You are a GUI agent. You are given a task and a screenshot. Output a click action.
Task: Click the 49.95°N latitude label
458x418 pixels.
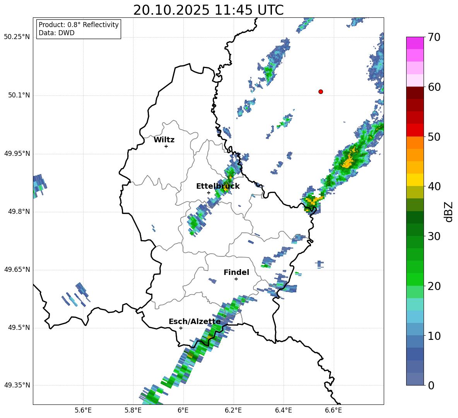click(17, 154)
